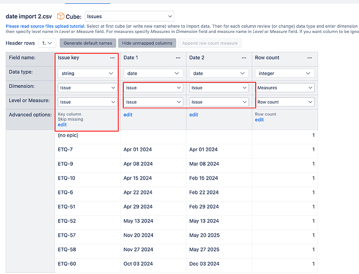
Task: Click the Date 2 field name
Action: coord(197,58)
